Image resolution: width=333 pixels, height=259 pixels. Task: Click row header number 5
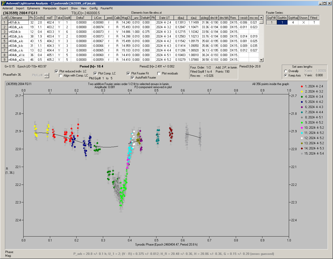coord(5,41)
